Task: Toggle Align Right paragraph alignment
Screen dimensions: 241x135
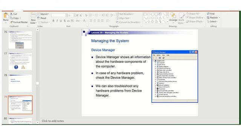Action: point(99,21)
